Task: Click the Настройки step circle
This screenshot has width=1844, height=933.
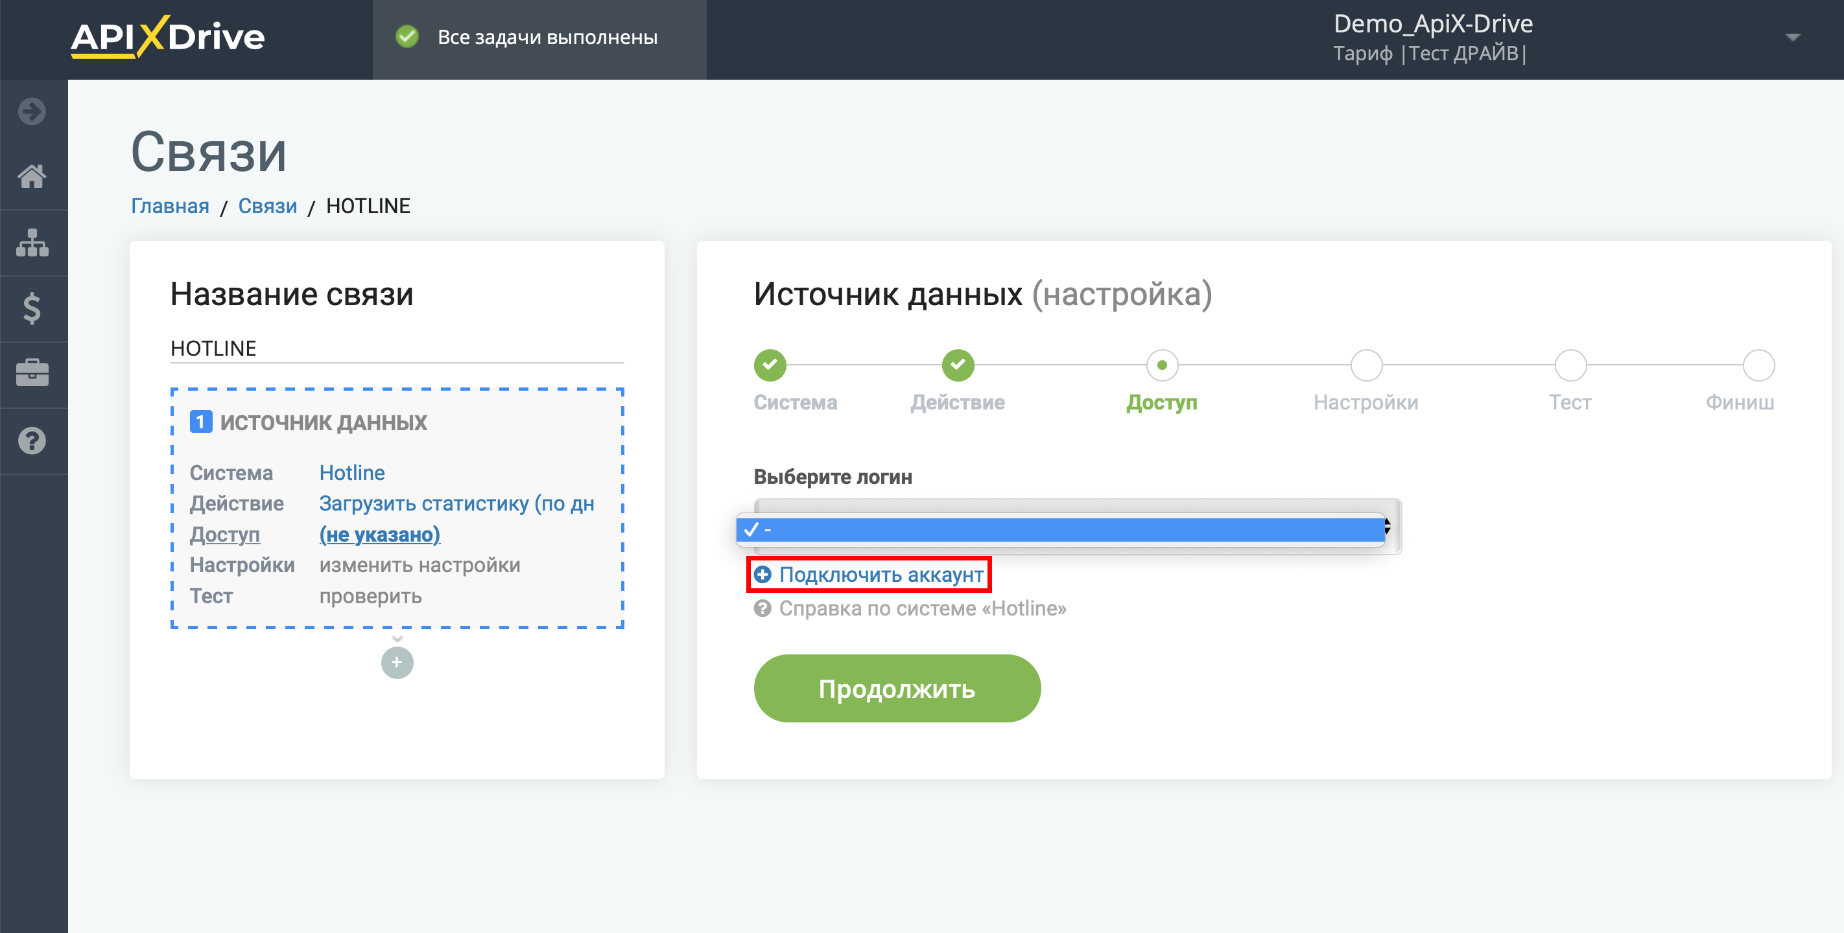Action: point(1366,365)
